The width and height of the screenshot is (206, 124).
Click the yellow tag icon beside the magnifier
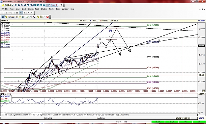[x=38, y=17]
